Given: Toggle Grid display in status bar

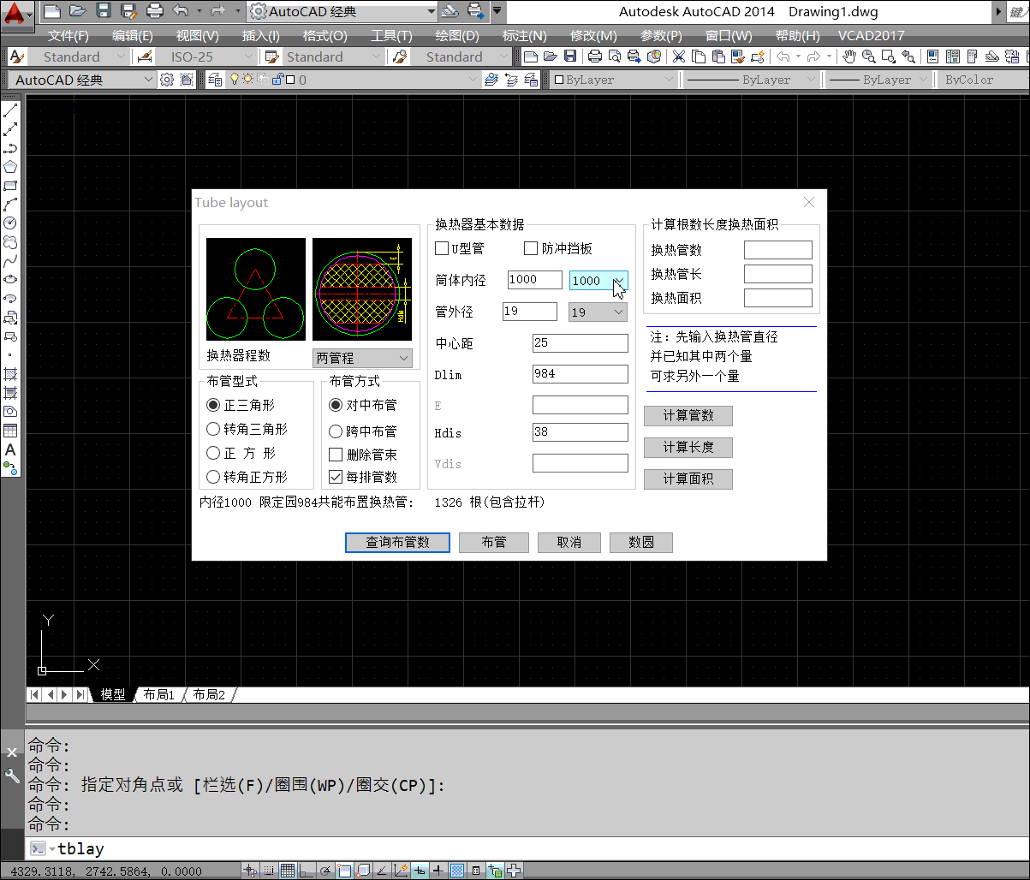Looking at the screenshot, I should 288,871.
